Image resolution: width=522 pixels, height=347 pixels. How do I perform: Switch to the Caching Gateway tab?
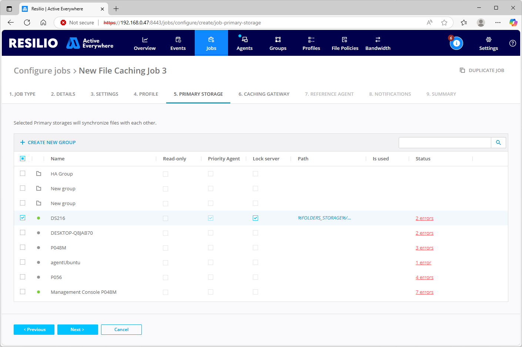point(264,94)
